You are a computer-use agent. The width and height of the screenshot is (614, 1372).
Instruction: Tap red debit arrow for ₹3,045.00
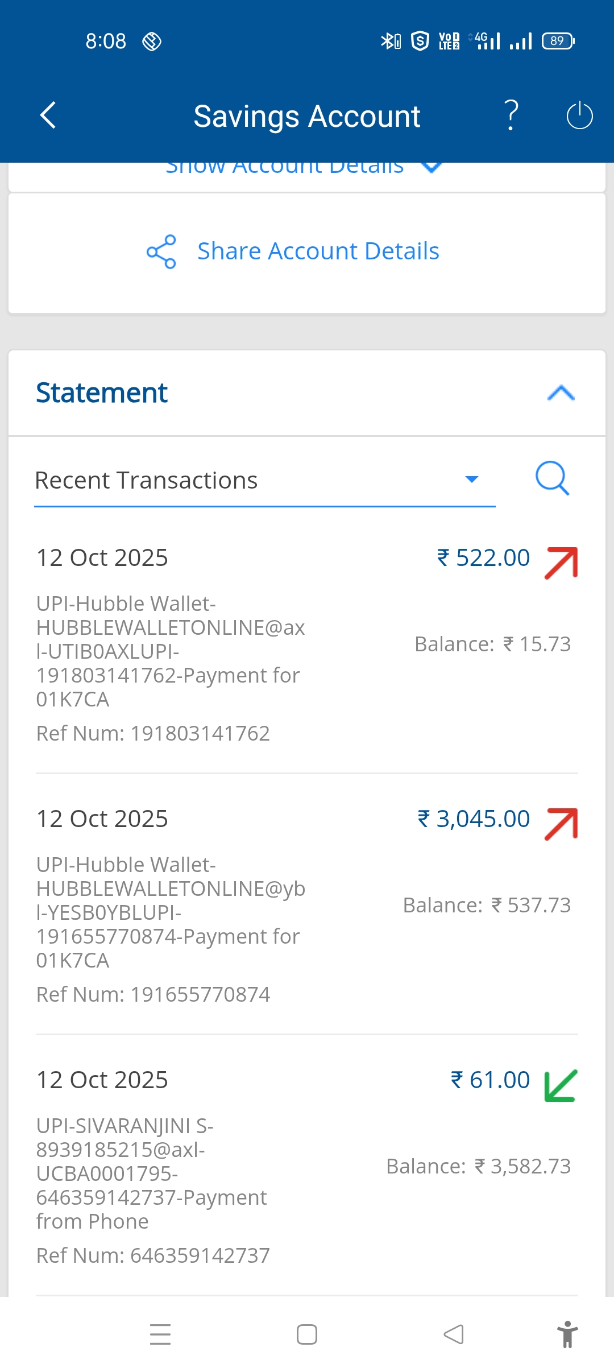[561, 824]
